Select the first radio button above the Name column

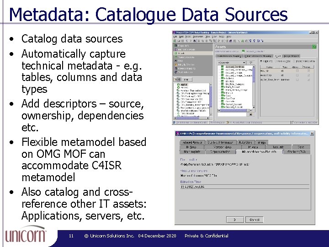261,61
